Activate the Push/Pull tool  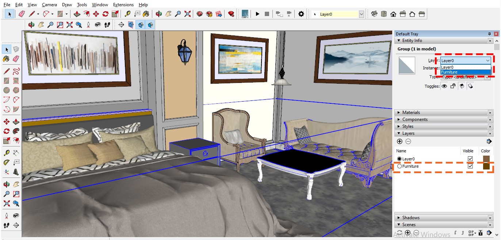(77, 14)
